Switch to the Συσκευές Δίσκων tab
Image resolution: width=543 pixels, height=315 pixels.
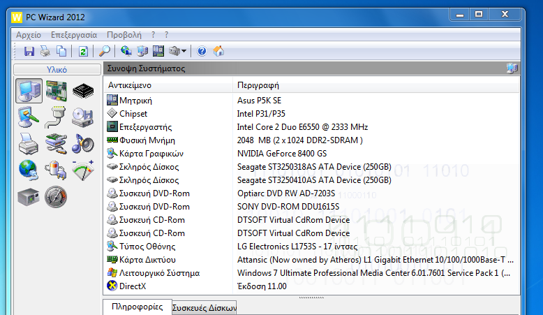coord(204,308)
